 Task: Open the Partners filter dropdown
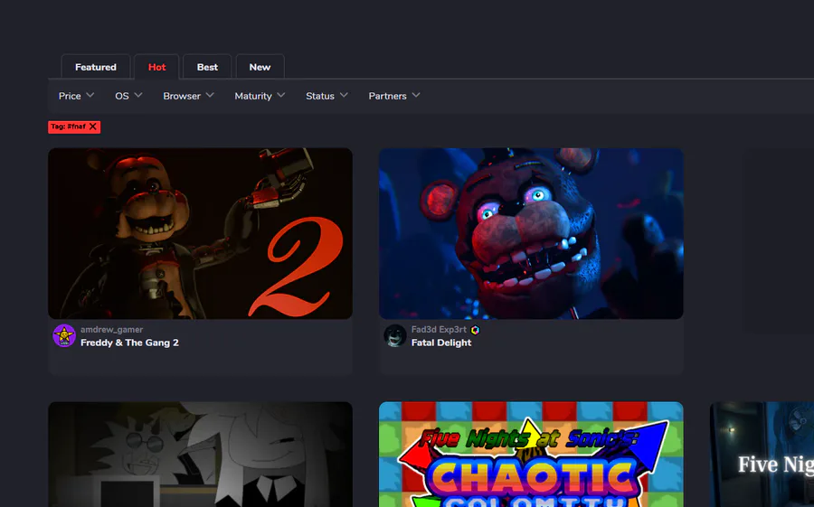394,96
